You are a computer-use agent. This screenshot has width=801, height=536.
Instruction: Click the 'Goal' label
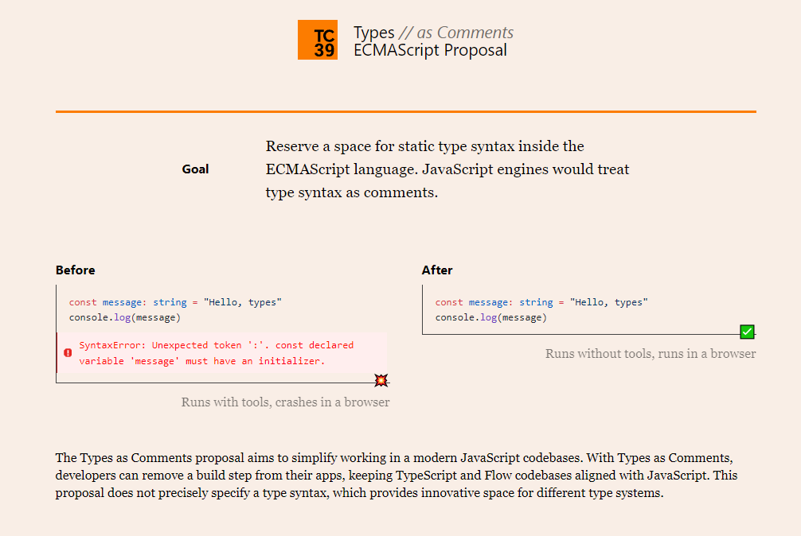pyautogui.click(x=195, y=169)
